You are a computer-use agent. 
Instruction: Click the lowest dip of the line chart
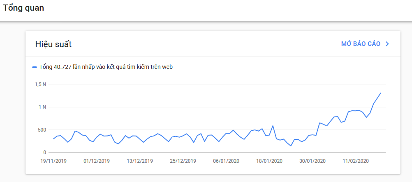click(x=291, y=146)
